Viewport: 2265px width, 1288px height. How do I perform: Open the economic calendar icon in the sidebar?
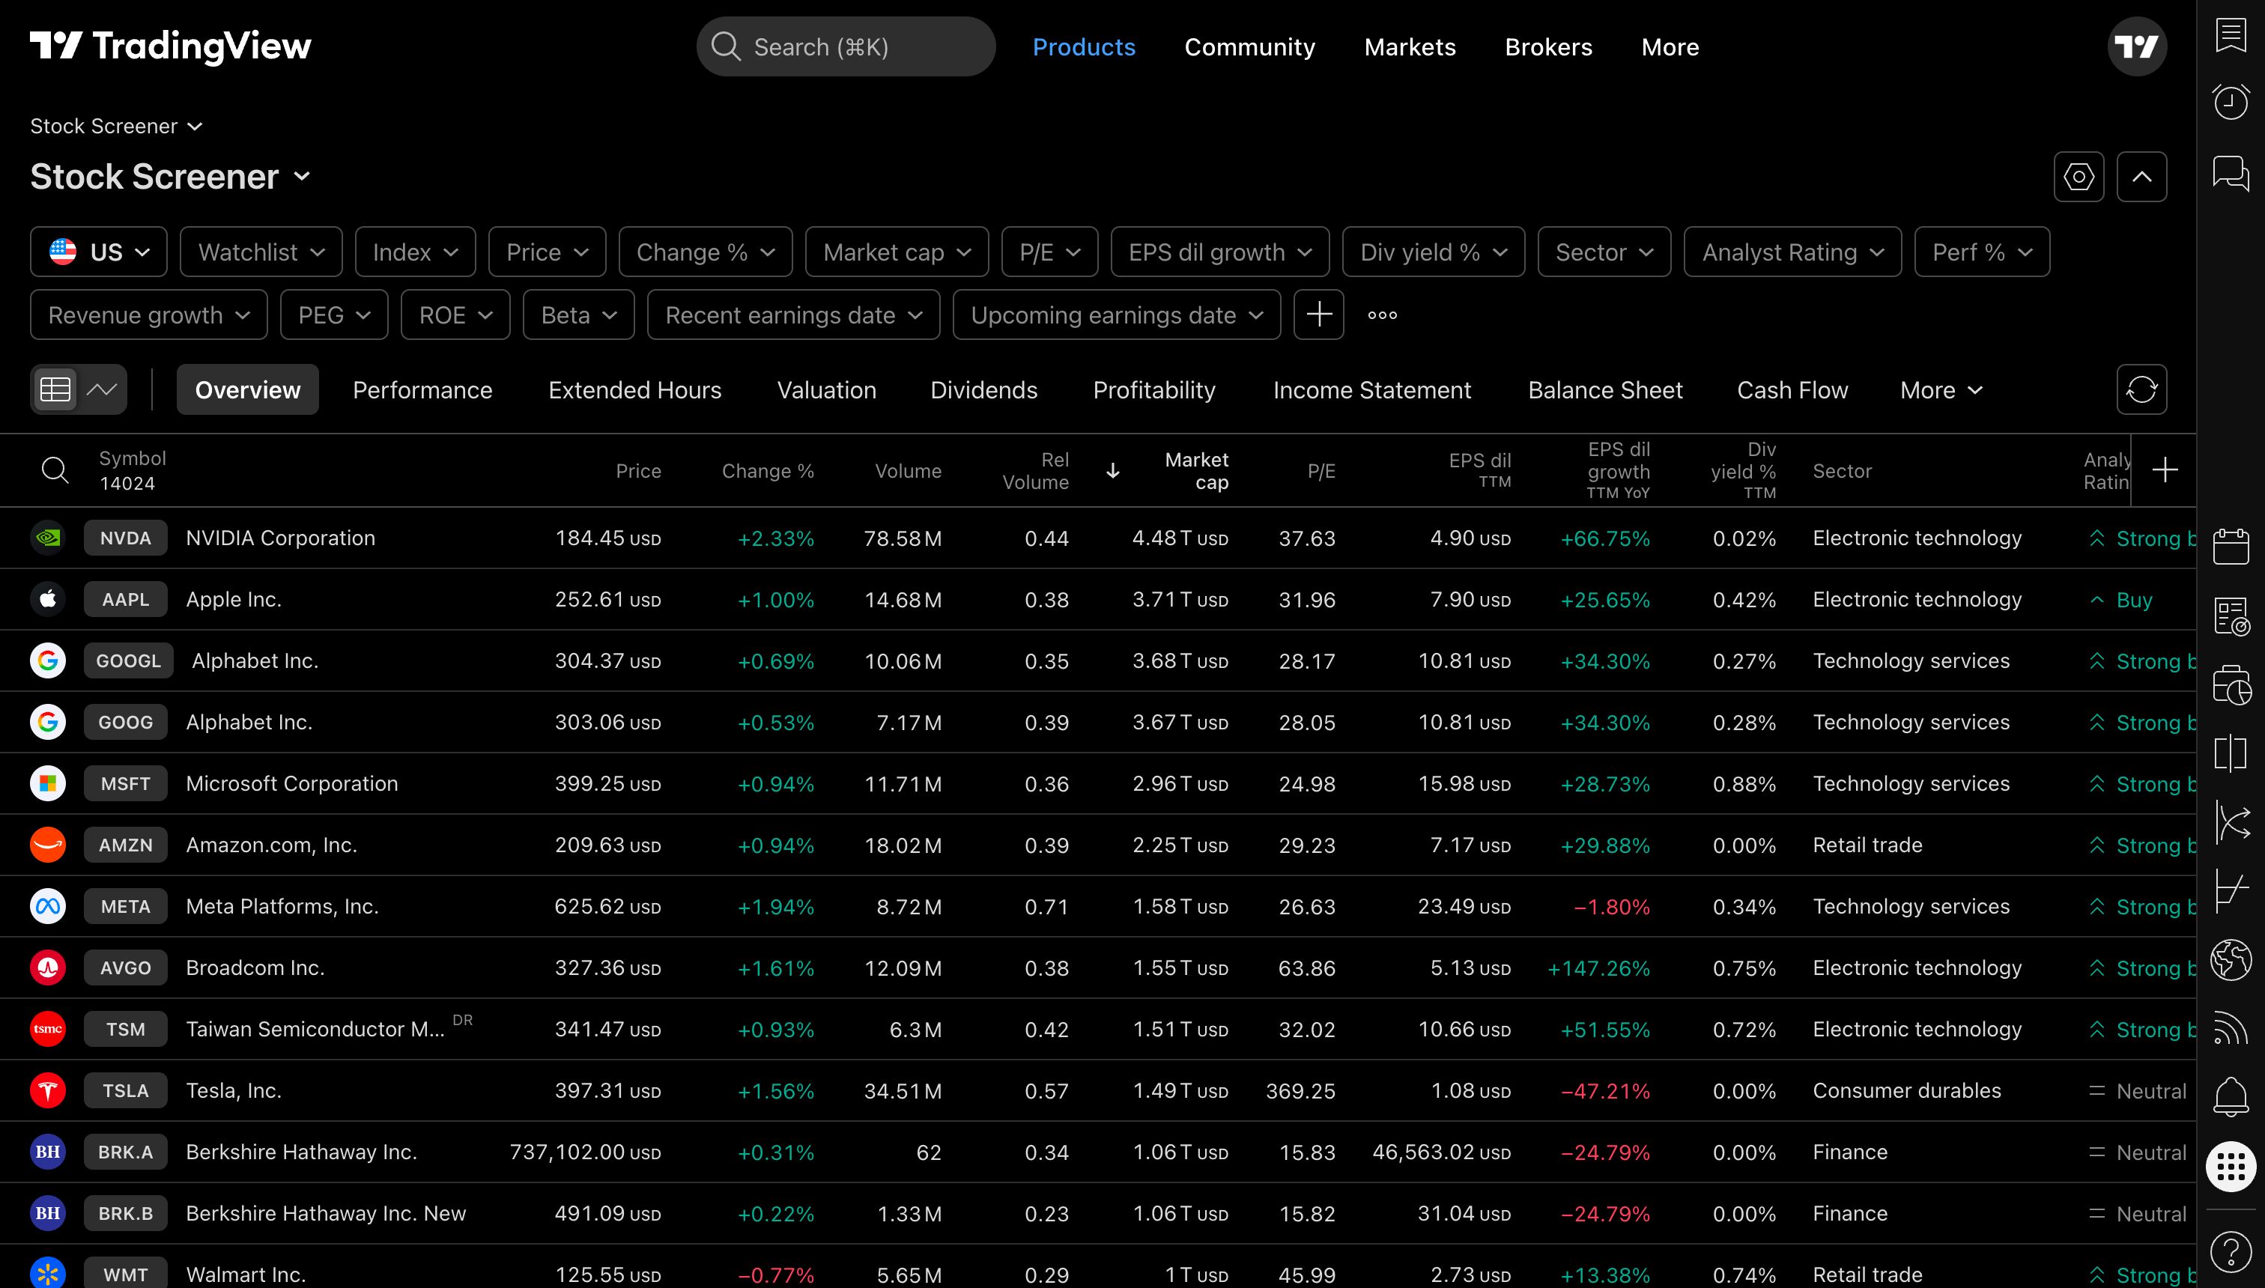(x=2231, y=545)
